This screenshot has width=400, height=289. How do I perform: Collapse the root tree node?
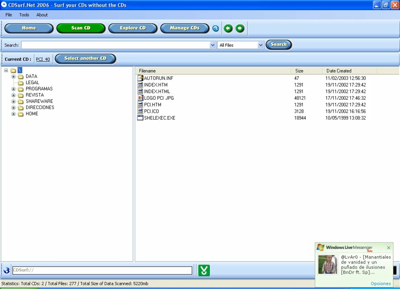(6, 70)
